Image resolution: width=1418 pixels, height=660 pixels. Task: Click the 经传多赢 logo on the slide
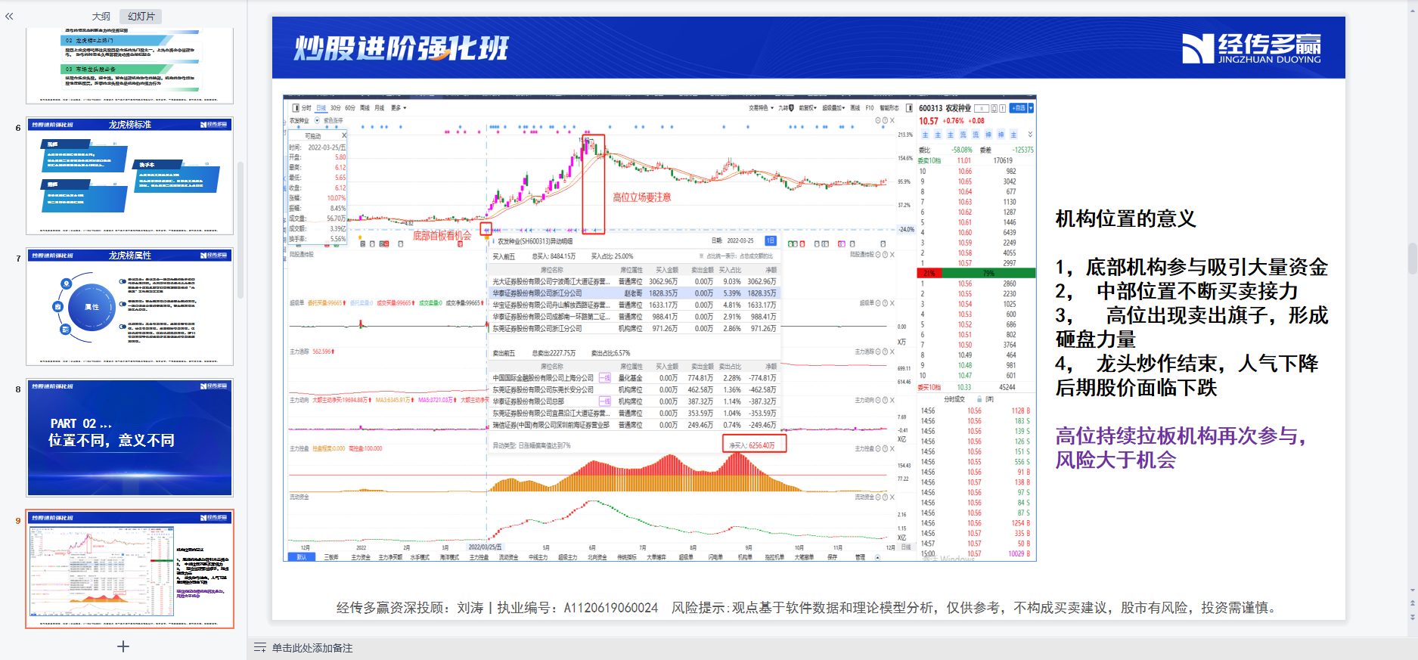(1252, 48)
